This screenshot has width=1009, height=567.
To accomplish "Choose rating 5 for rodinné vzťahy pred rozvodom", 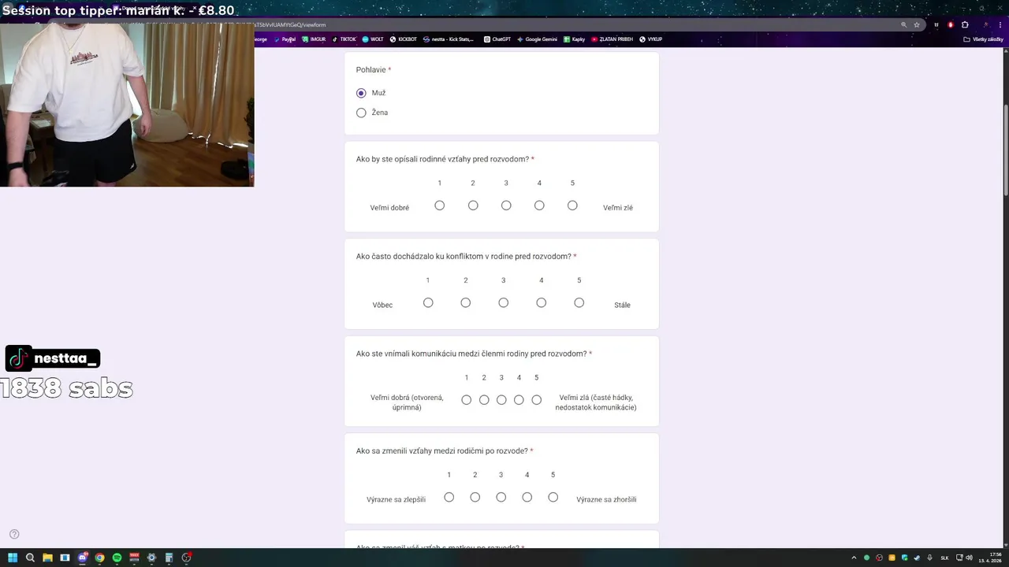I will (x=572, y=206).
